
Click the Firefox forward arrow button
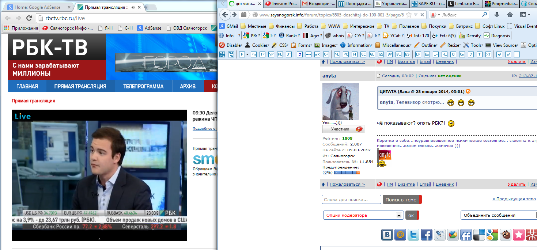click(x=234, y=15)
